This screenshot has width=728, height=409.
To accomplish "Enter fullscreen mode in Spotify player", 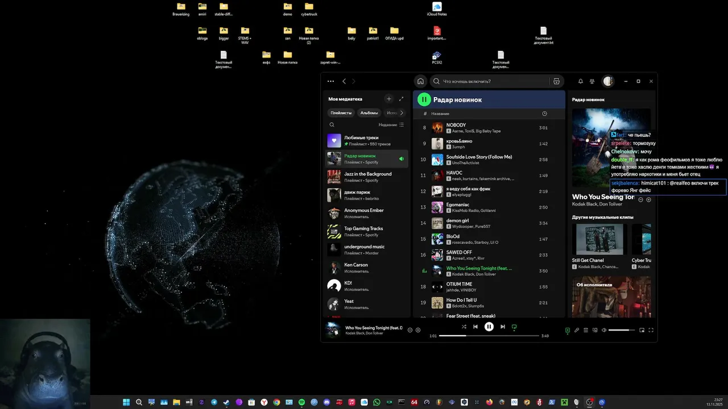I will tap(651, 330).
